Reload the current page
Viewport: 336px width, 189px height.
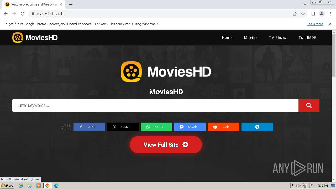pyautogui.click(x=23, y=14)
